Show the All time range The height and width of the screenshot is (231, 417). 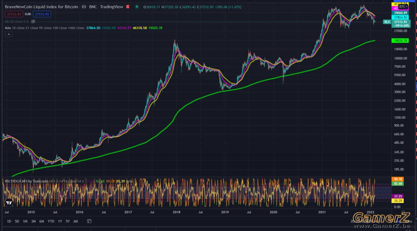point(75,221)
